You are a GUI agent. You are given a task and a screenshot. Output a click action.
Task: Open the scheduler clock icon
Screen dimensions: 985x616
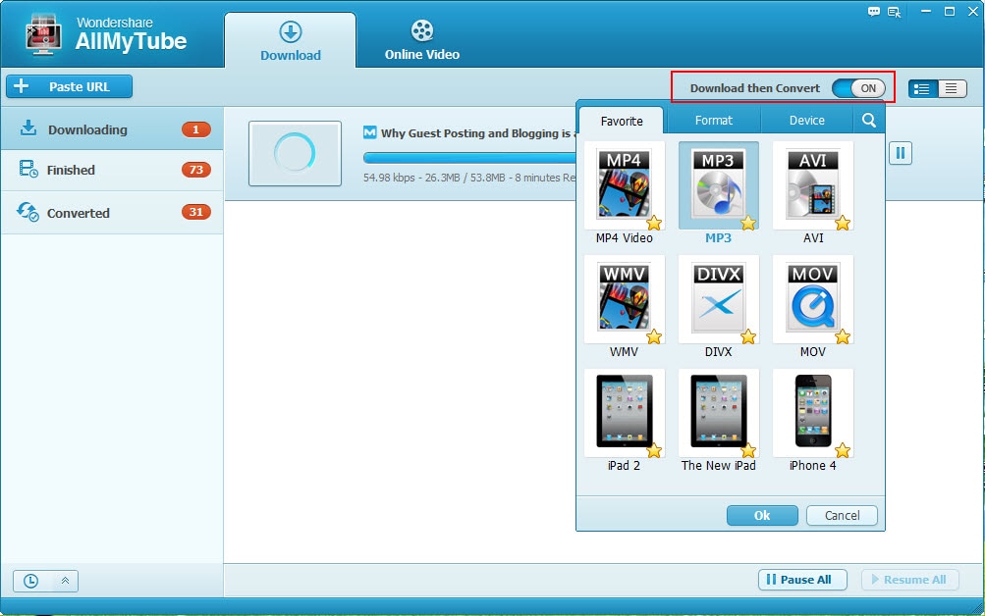[x=30, y=581]
